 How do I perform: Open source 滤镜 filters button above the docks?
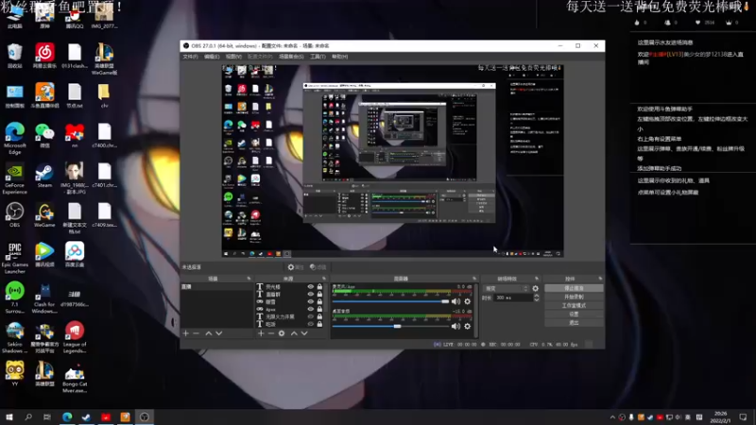click(x=318, y=267)
